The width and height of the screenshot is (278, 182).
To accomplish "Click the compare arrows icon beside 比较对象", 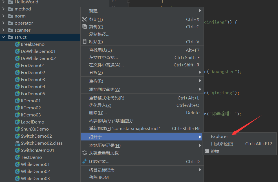I will coord(85,161).
